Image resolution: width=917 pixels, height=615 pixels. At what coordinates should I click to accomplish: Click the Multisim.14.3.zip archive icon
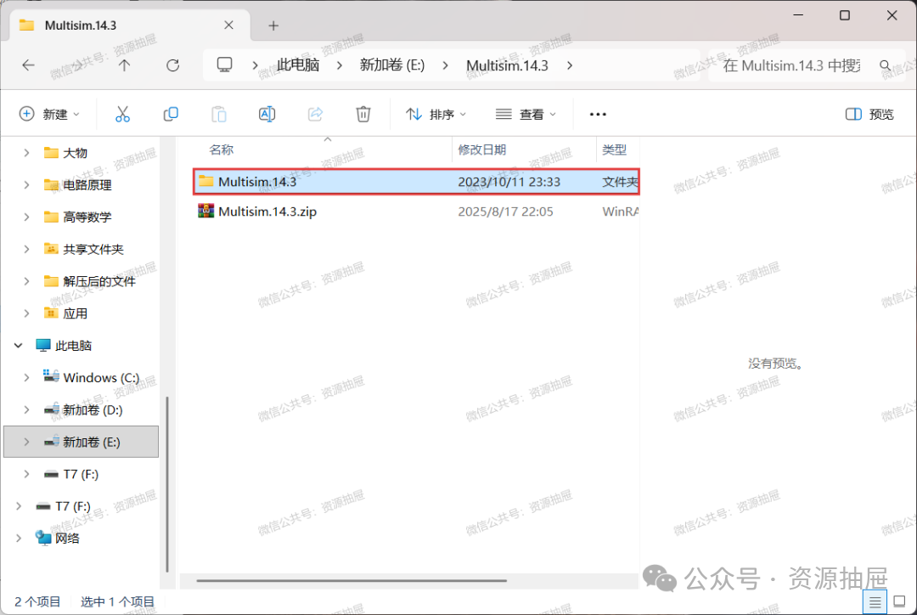(x=205, y=211)
